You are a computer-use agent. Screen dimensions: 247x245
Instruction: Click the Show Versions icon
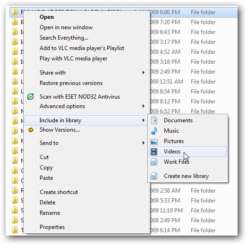tap(31, 130)
